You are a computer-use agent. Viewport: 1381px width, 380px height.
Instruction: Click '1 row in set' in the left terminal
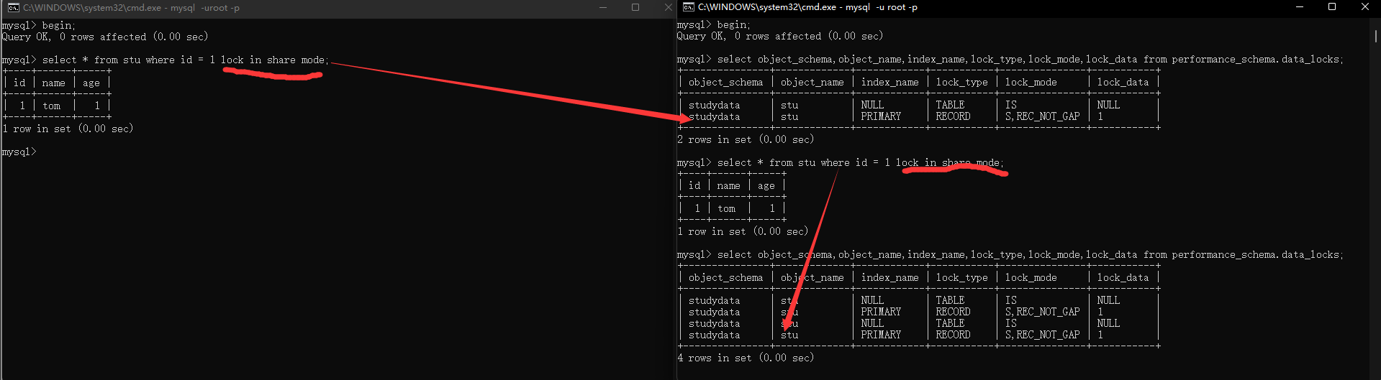[x=68, y=129]
